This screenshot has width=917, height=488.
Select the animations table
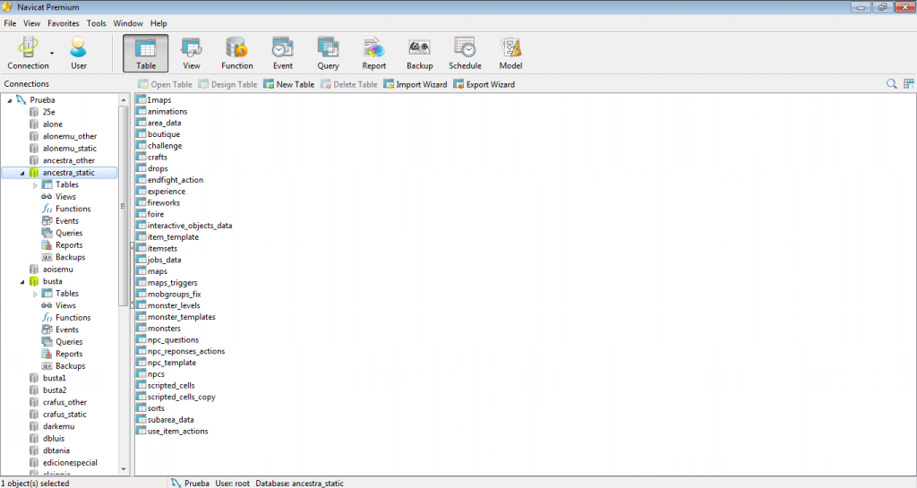click(x=162, y=112)
